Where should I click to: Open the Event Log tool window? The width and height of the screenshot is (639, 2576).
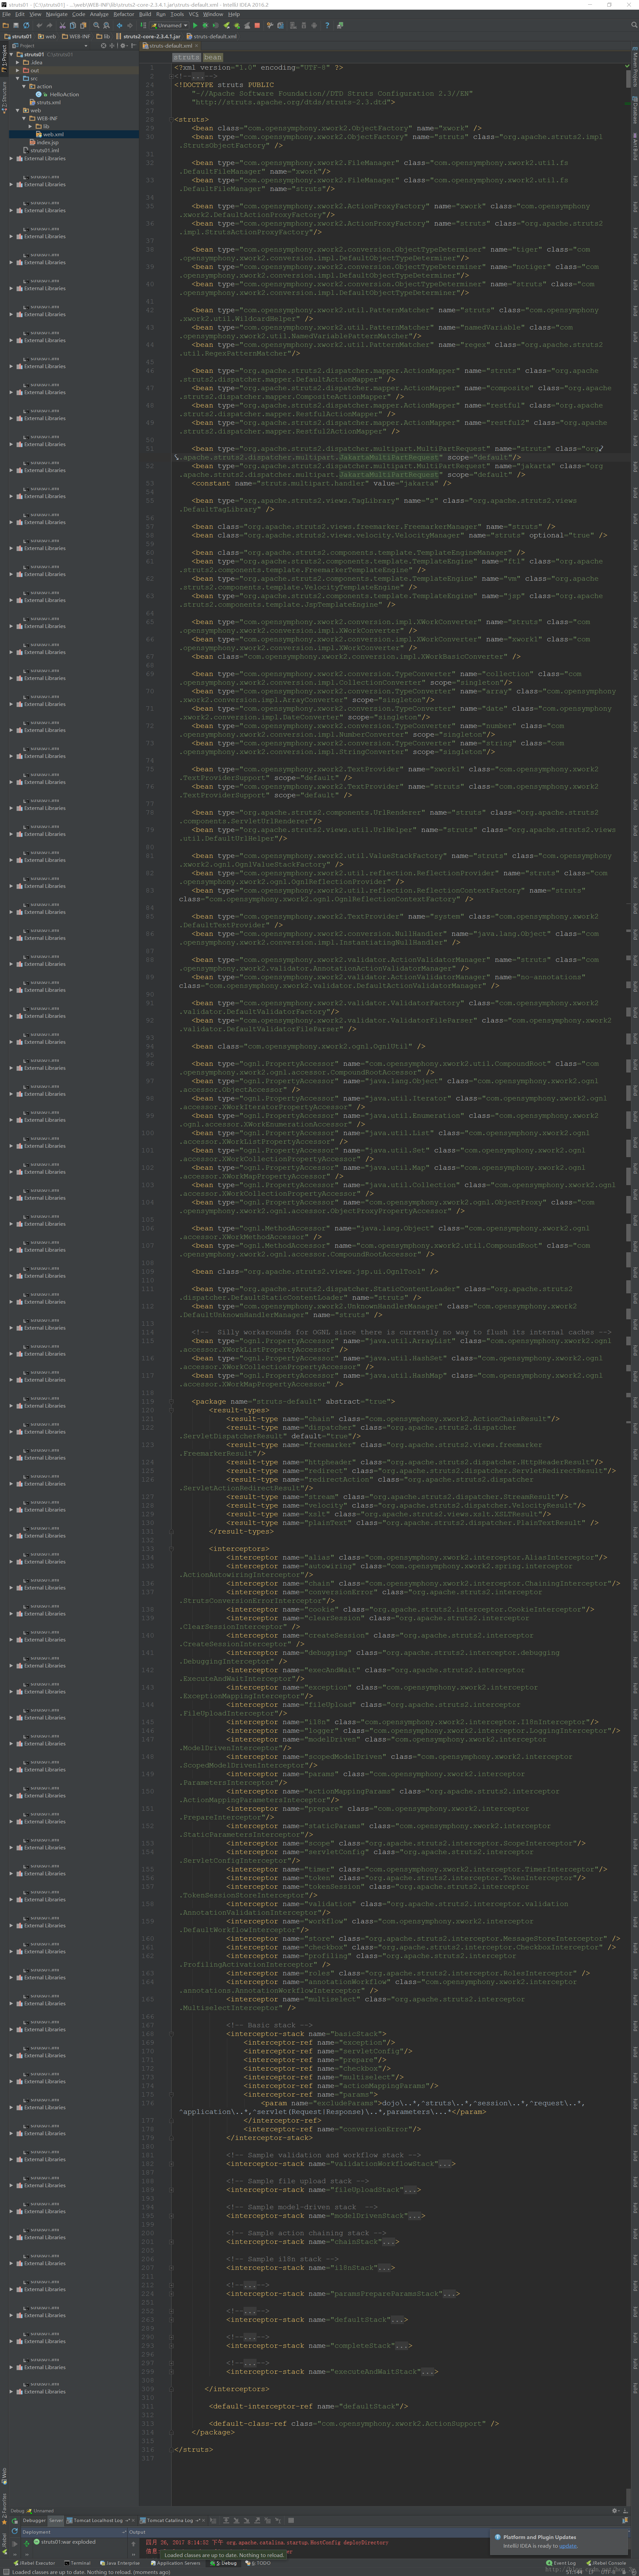point(561,2563)
